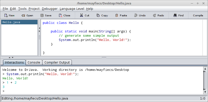
Task: Click the cursor position indicator '1:0'
Action: [x=202, y=98]
